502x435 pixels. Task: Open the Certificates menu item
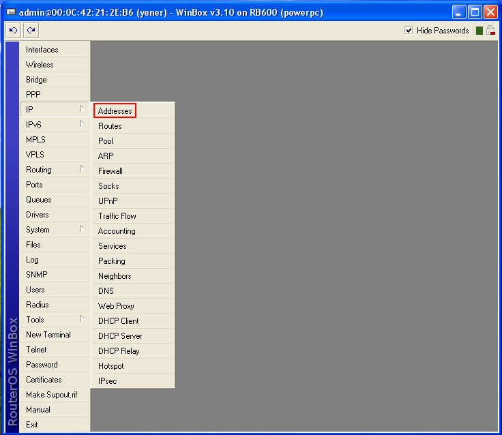55,380
